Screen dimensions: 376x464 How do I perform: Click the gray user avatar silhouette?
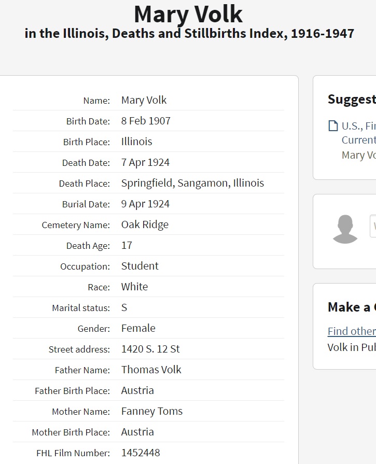click(345, 229)
